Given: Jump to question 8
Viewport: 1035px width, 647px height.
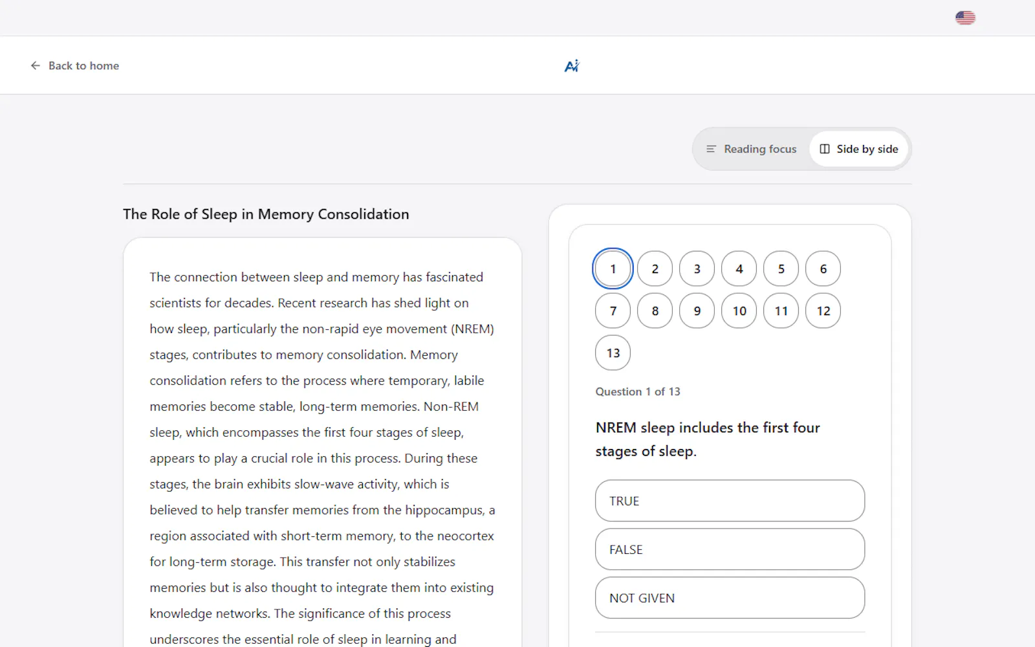Looking at the screenshot, I should (655, 311).
